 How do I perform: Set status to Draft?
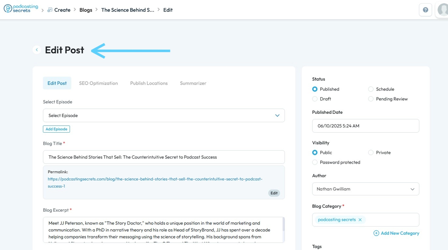(x=315, y=99)
